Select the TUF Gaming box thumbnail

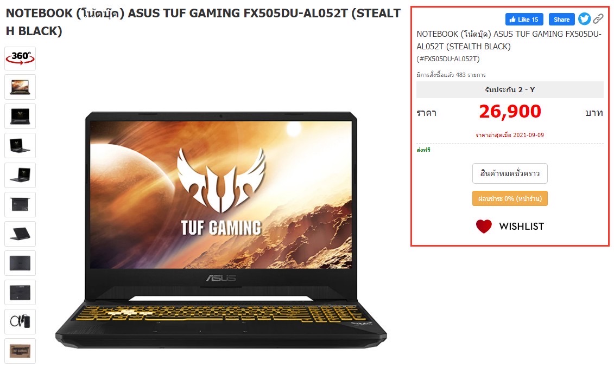click(20, 351)
